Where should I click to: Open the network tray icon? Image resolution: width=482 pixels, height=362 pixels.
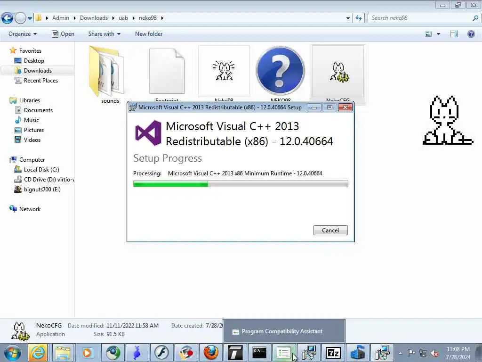pyautogui.click(x=423, y=353)
